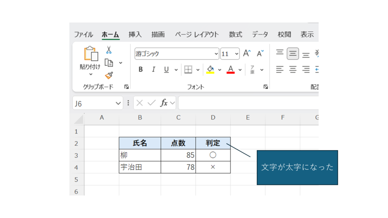Click the Borders icon
The image size is (388, 218).
point(188,70)
